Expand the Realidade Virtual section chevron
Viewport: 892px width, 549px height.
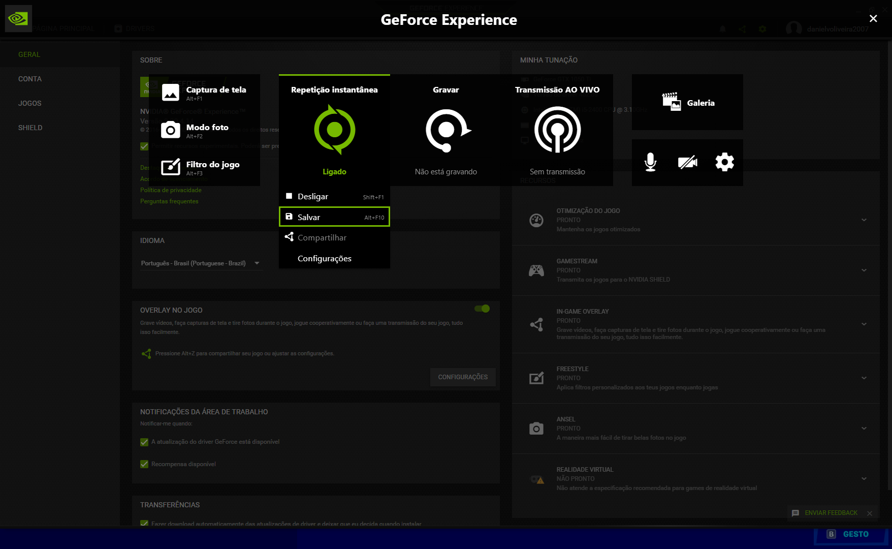pos(864,479)
